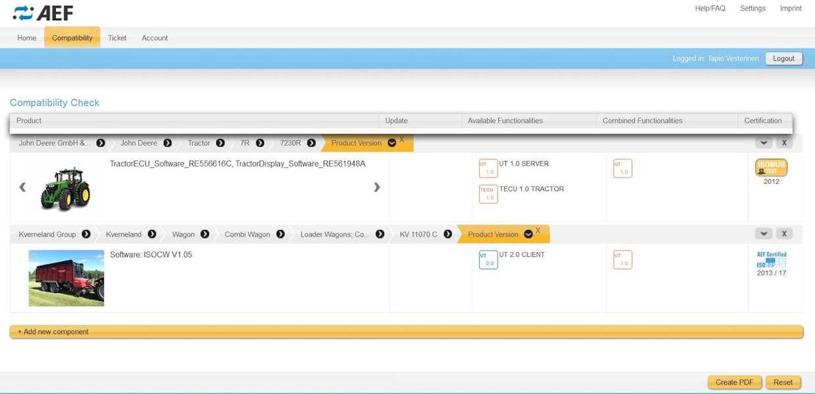815x394 pixels.
Task: Click the UT 2.0 CLIENT functionality icon
Action: tap(488, 259)
